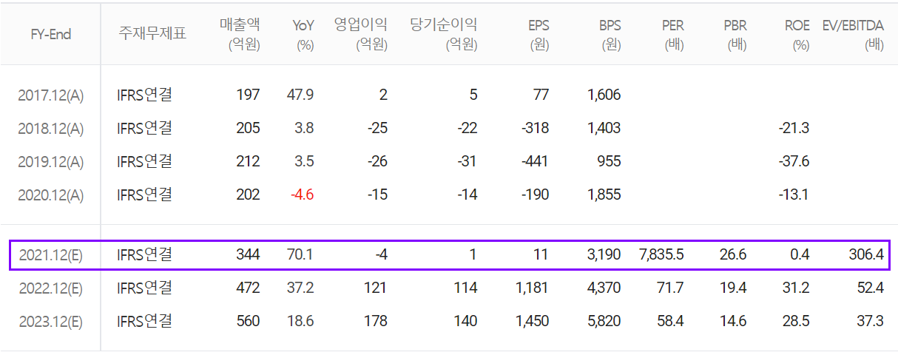Select the 2022 PER value 71.7
The image size is (898, 355).
pyautogui.click(x=670, y=288)
